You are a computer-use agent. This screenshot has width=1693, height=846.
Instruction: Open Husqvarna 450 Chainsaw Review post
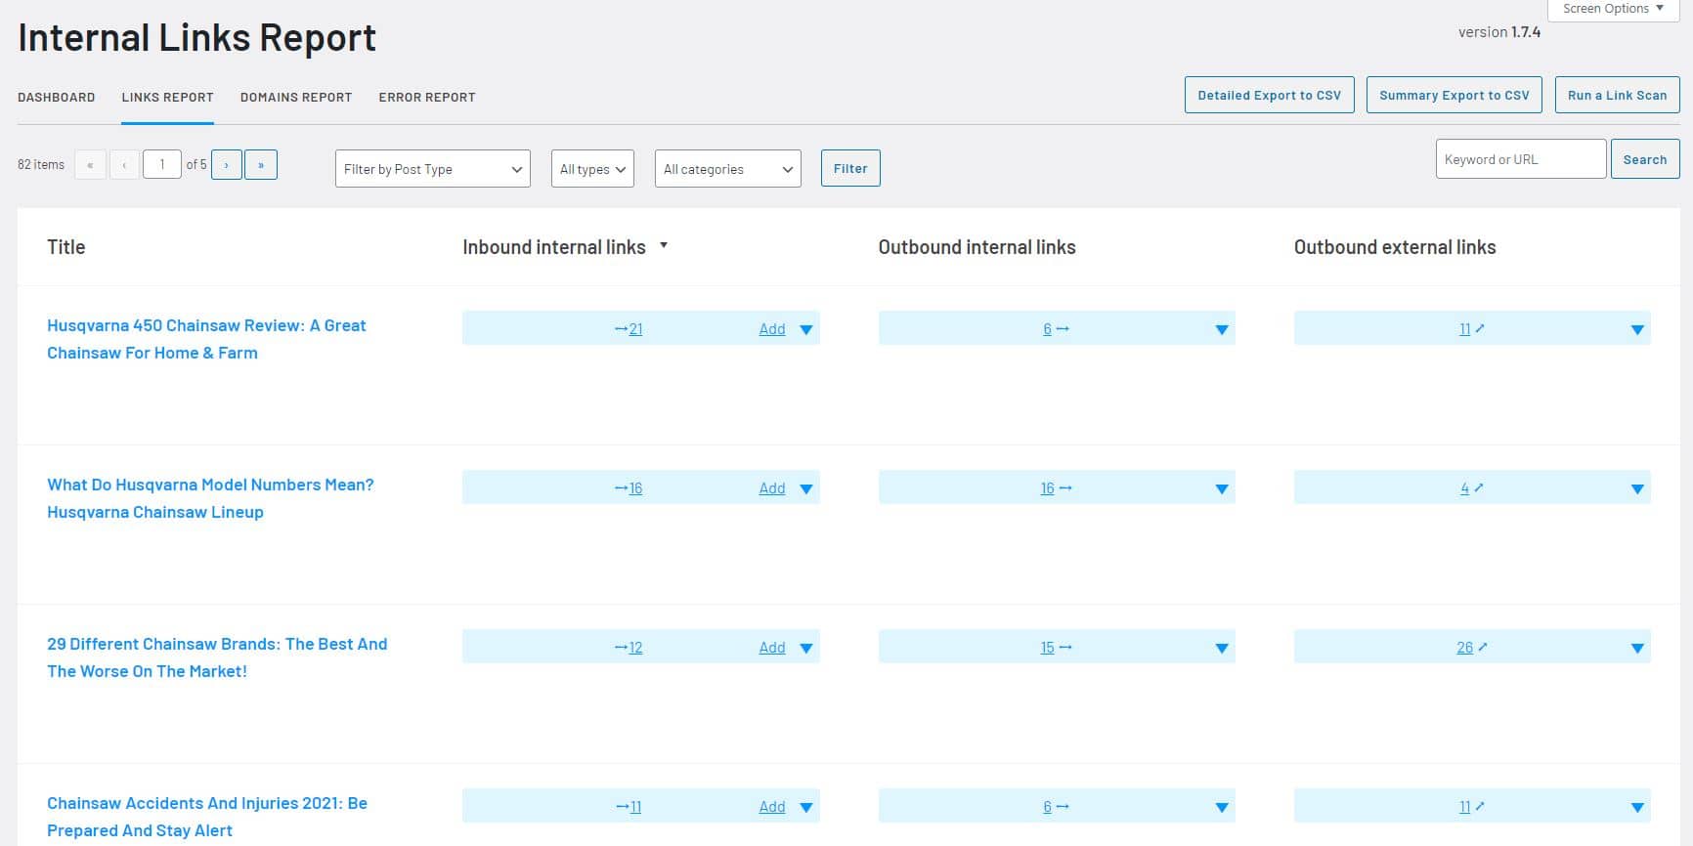(206, 339)
